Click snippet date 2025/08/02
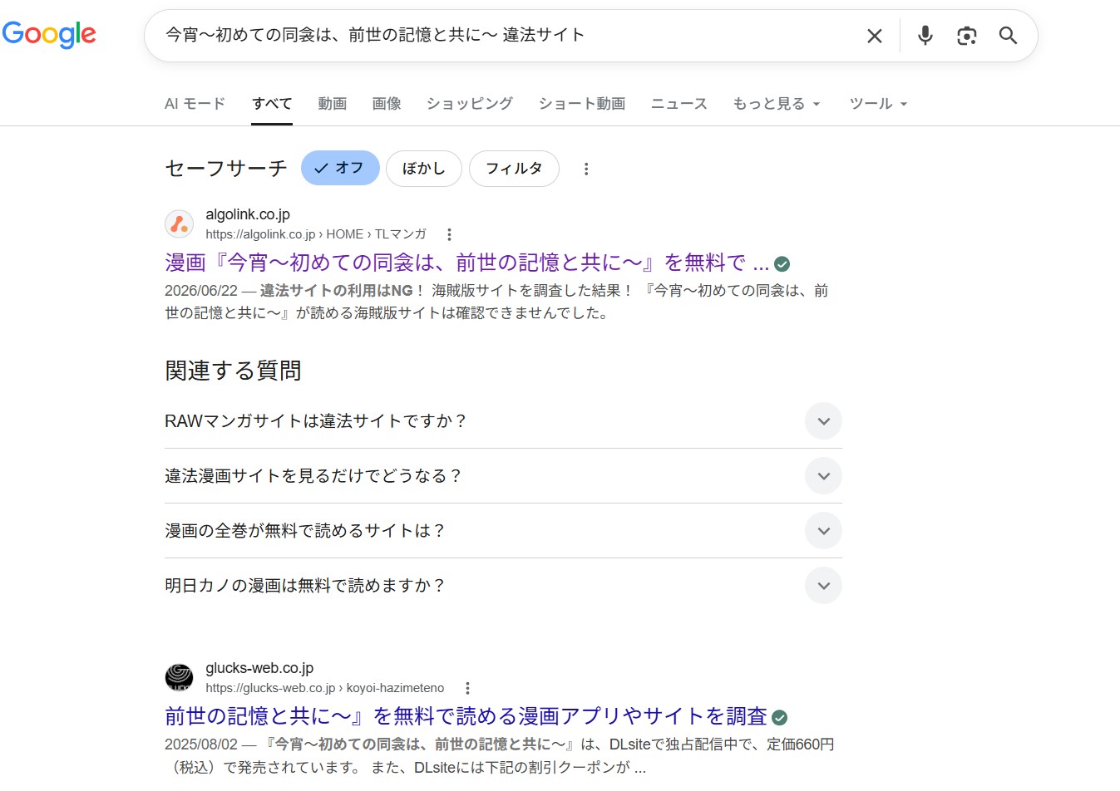The height and width of the screenshot is (791, 1120). pos(201,744)
